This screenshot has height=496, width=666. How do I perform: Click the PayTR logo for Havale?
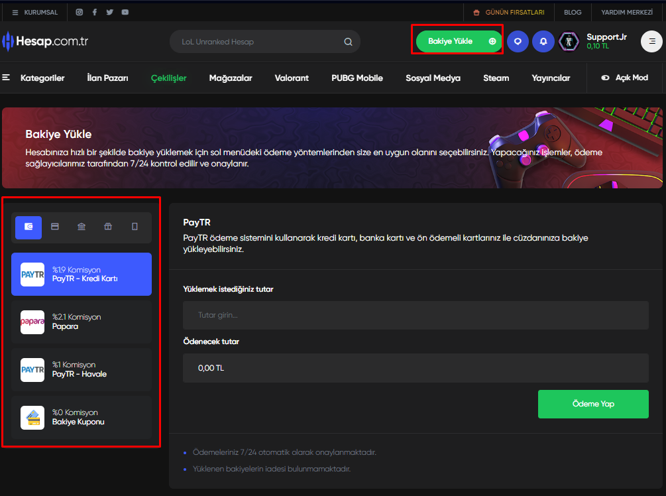point(32,370)
